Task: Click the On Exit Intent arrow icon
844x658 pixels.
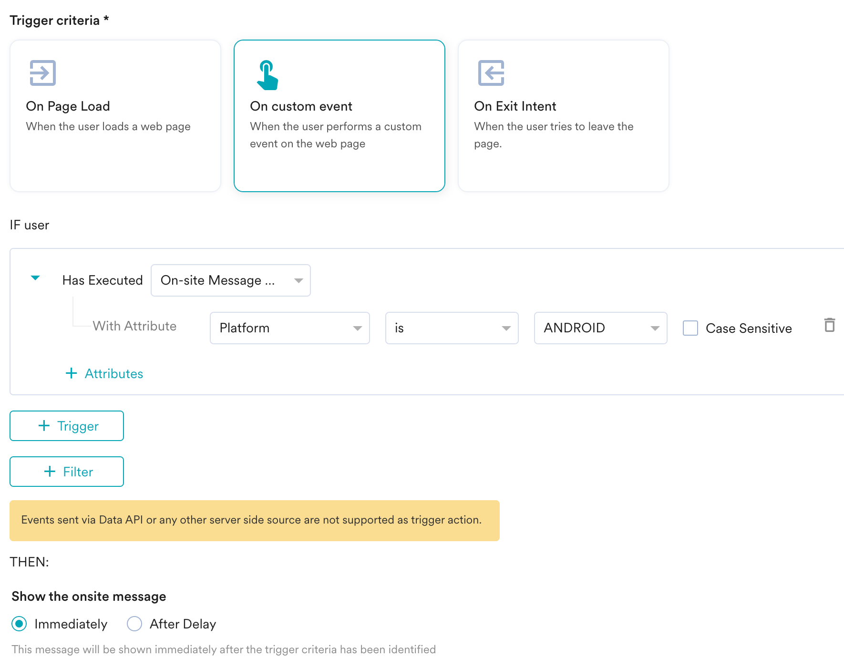Action: click(491, 73)
